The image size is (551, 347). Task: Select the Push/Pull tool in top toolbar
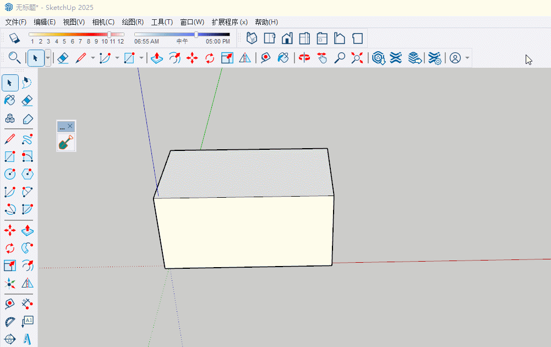(156, 58)
